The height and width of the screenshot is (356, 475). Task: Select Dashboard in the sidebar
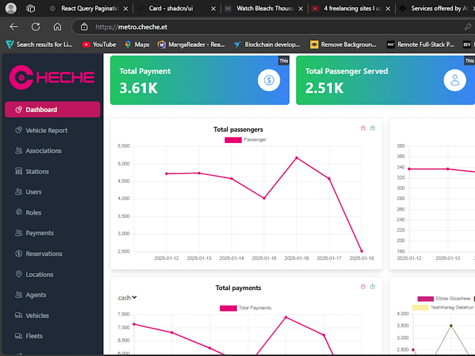(x=52, y=110)
